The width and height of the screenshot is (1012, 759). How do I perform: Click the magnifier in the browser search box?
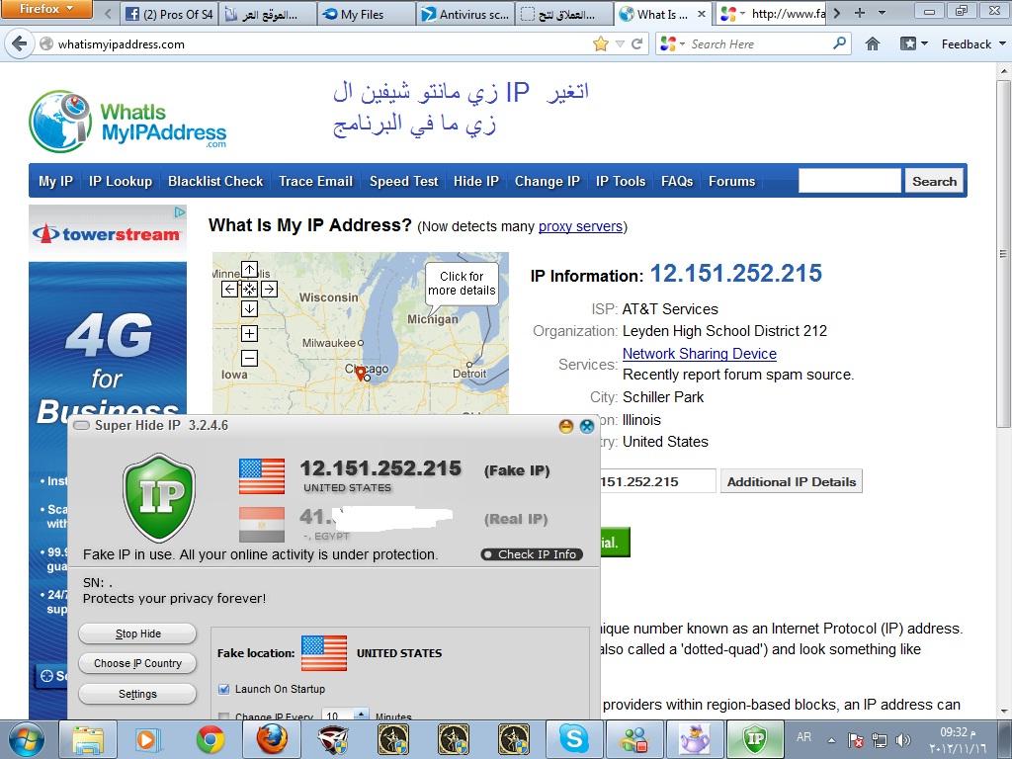click(839, 43)
